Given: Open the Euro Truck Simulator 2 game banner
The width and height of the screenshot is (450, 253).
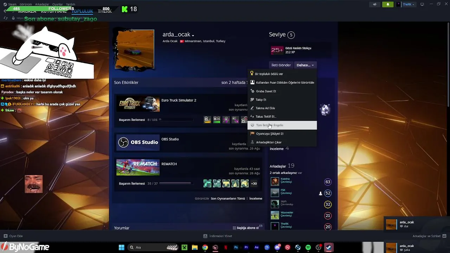Looking at the screenshot, I should 138,104.
